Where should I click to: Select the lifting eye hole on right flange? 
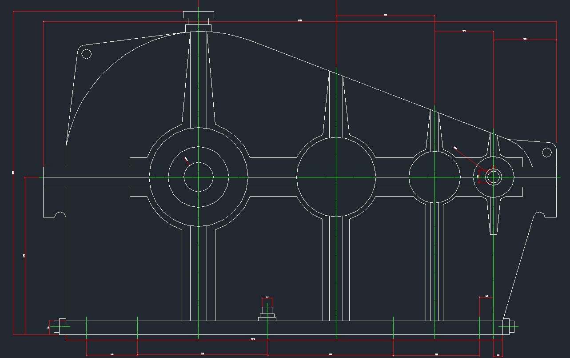(x=547, y=153)
